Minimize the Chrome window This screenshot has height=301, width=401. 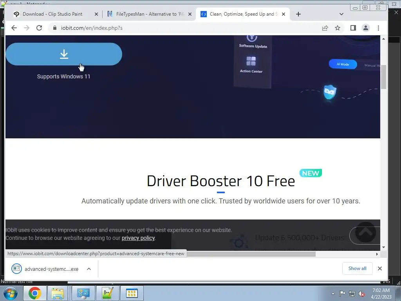pyautogui.click(x=355, y=8)
